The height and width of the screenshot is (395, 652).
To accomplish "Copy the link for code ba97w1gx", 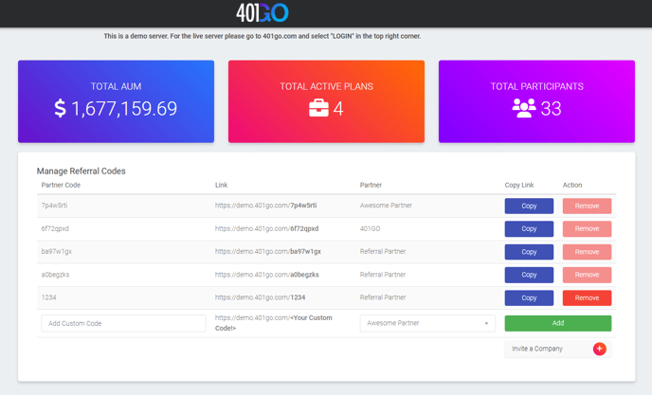I will click(x=529, y=252).
